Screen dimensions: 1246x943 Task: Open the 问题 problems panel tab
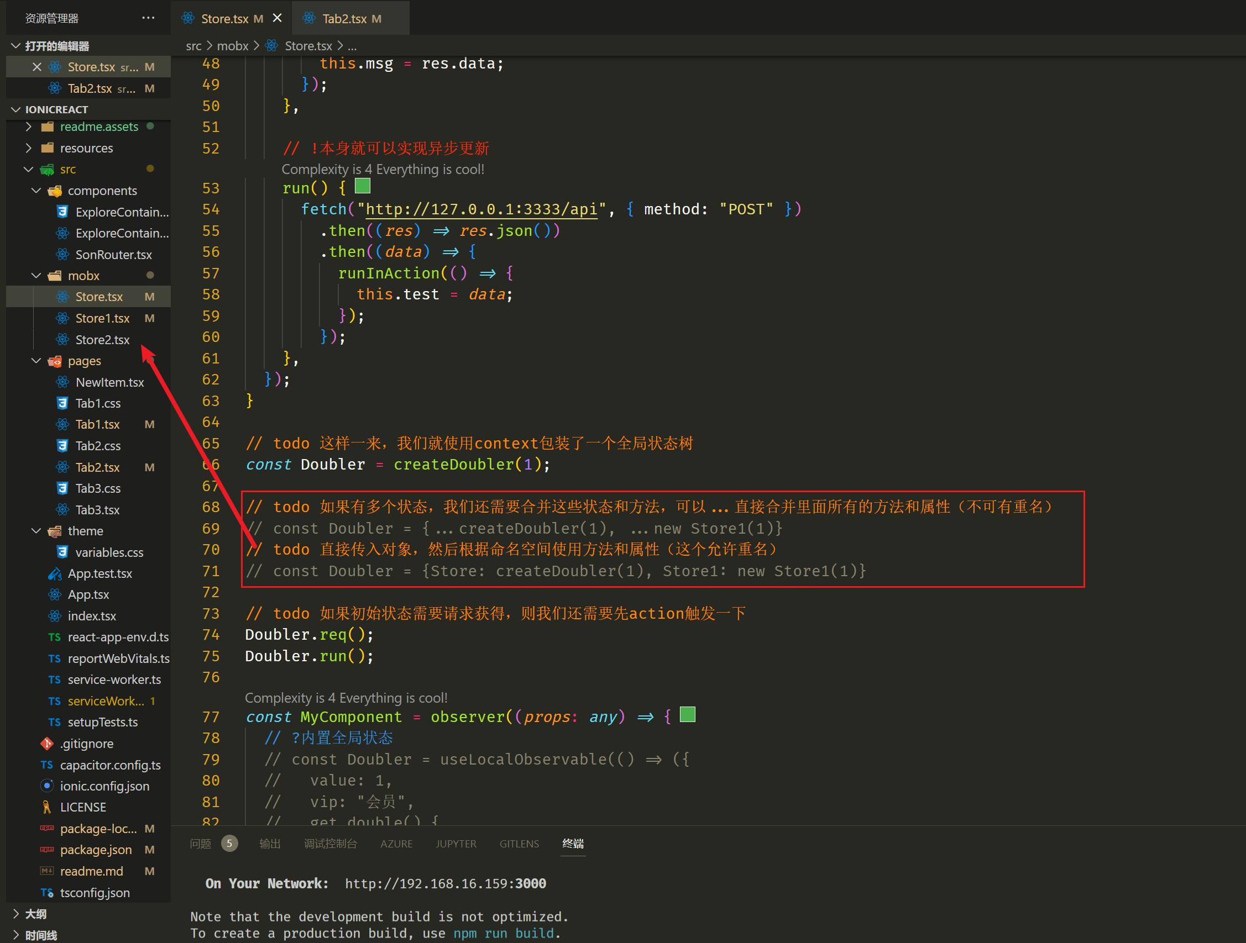201,844
